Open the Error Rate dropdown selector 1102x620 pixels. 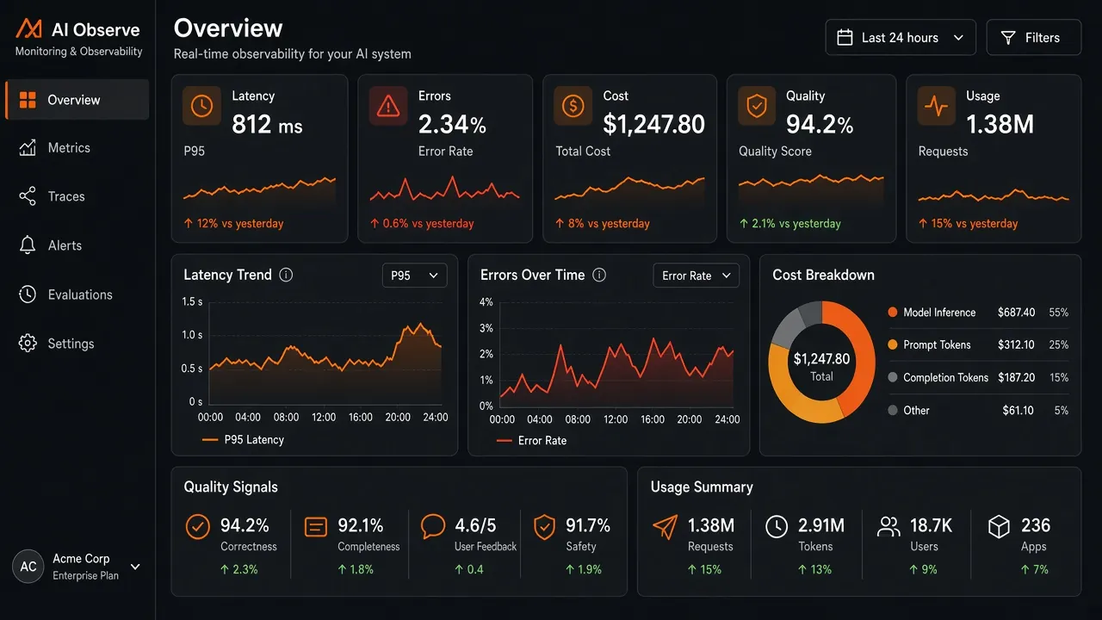pyautogui.click(x=696, y=276)
